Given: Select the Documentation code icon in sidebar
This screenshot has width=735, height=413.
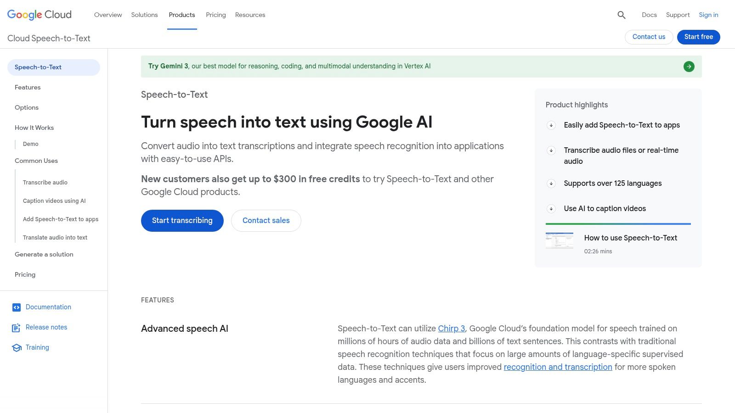Looking at the screenshot, I should point(16,307).
